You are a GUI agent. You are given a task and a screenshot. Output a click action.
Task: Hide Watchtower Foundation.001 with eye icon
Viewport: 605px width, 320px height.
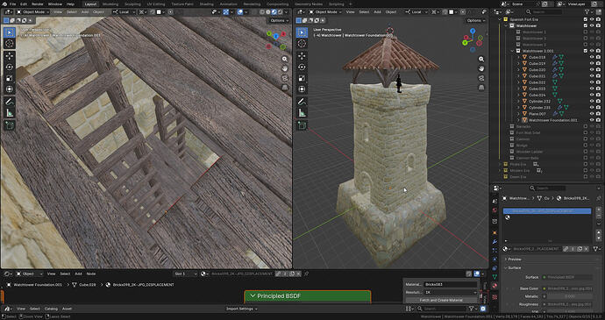point(592,120)
